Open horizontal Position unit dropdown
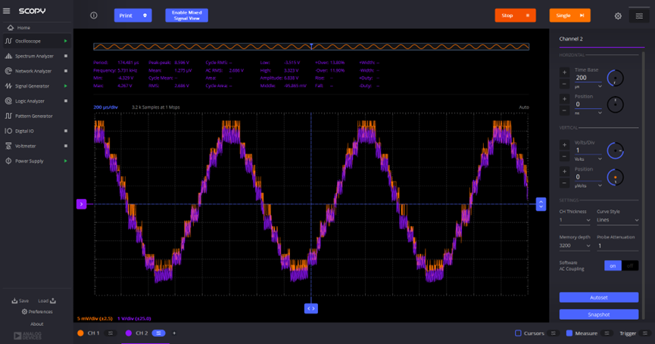 point(588,113)
